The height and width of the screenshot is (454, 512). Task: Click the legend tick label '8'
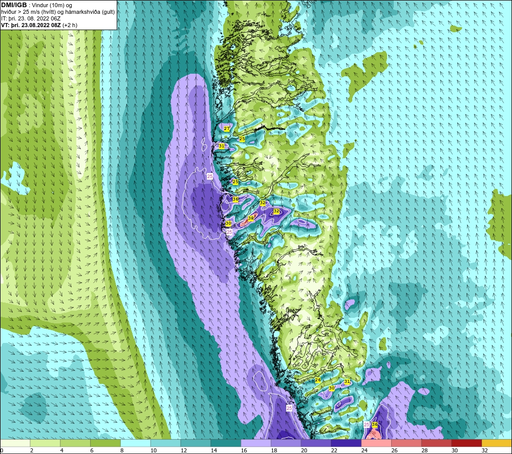122,450
